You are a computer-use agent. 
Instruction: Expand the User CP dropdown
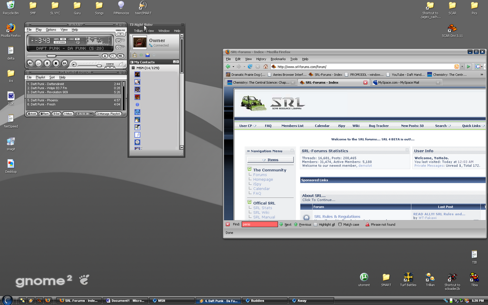[x=248, y=126]
